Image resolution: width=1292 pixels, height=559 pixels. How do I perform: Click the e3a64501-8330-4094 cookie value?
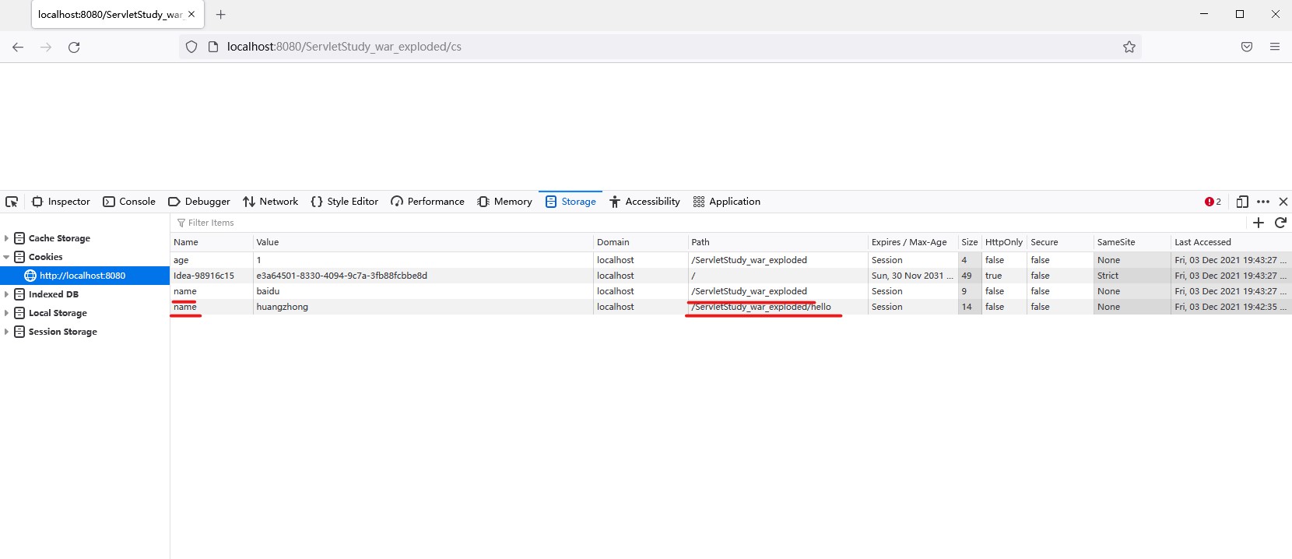pos(342,276)
